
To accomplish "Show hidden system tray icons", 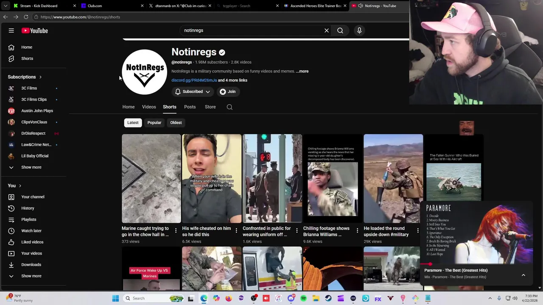I will coord(490,298).
